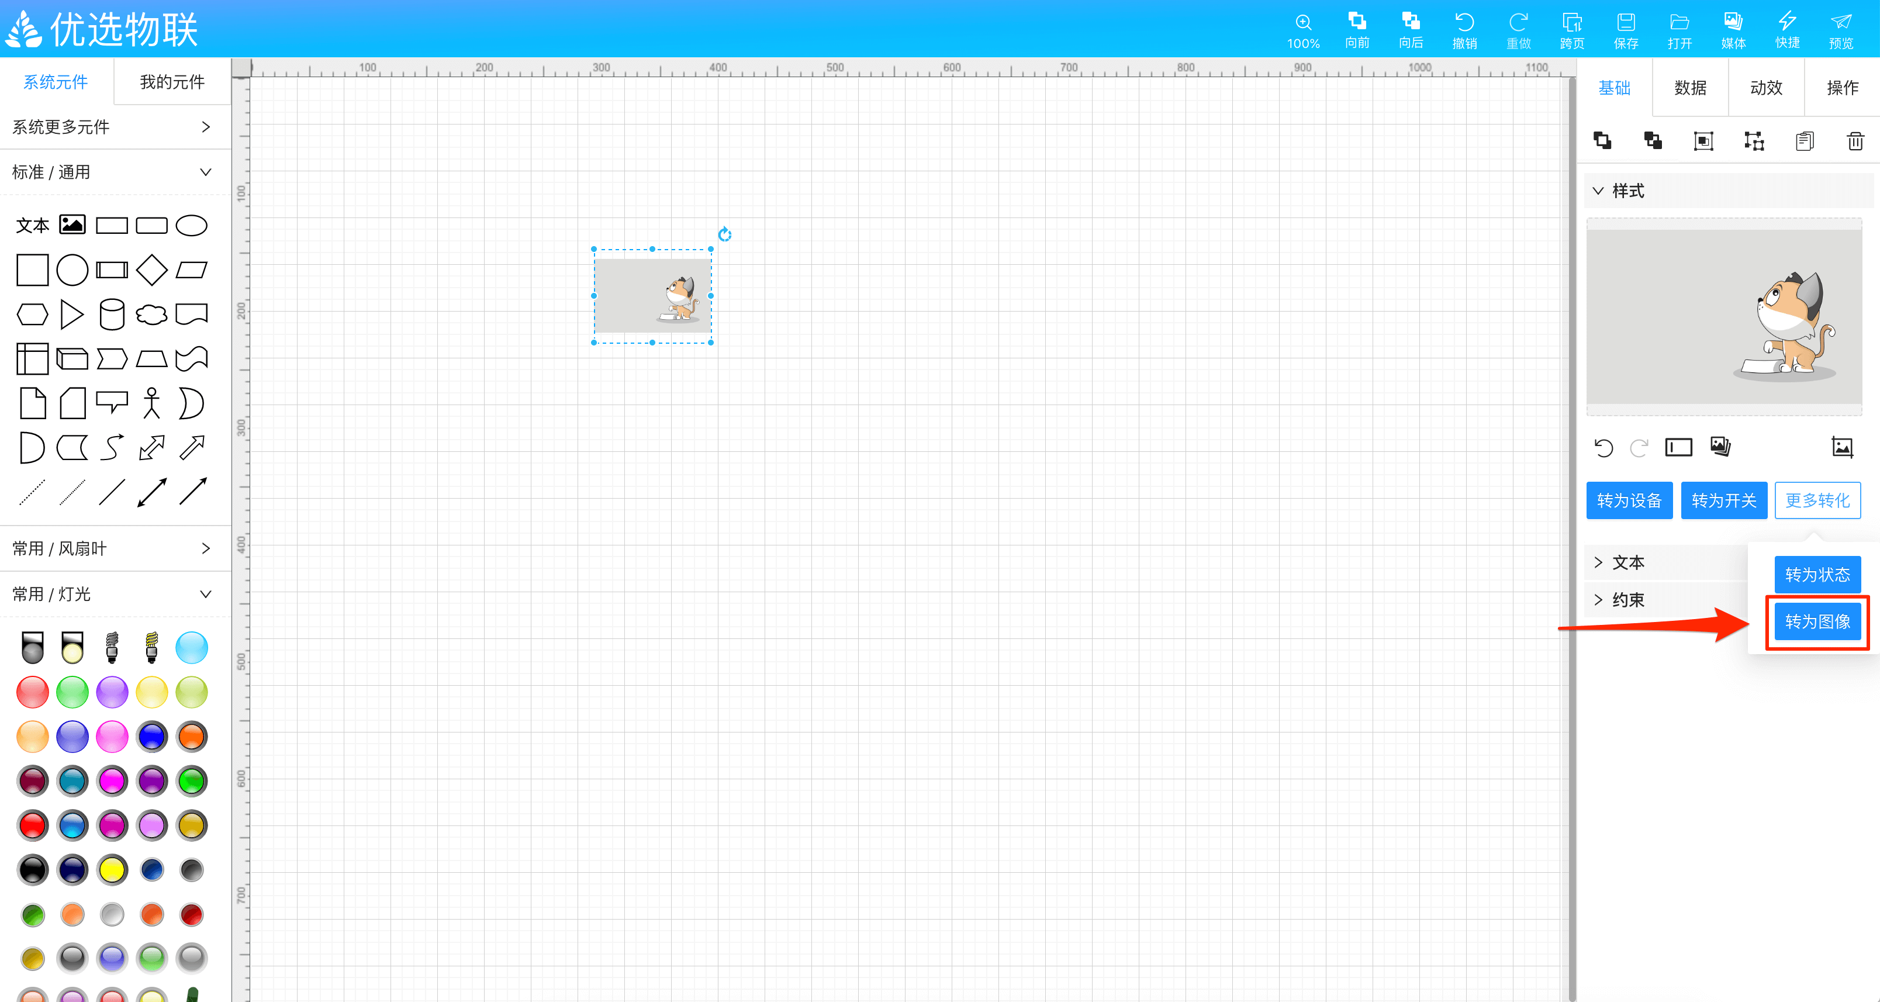Expand 常用 / 风扇叶 section
1880x1002 pixels.
[115, 548]
